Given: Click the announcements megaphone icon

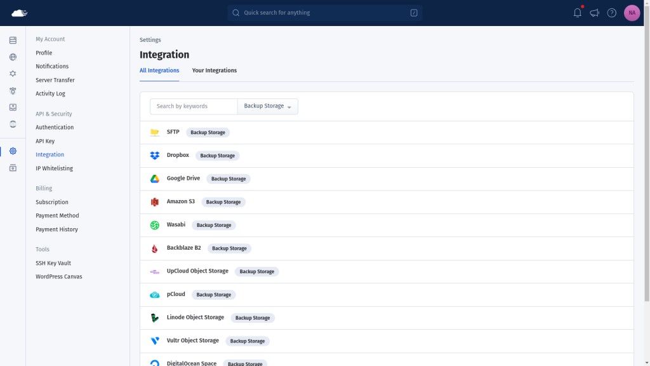Looking at the screenshot, I should [594, 13].
